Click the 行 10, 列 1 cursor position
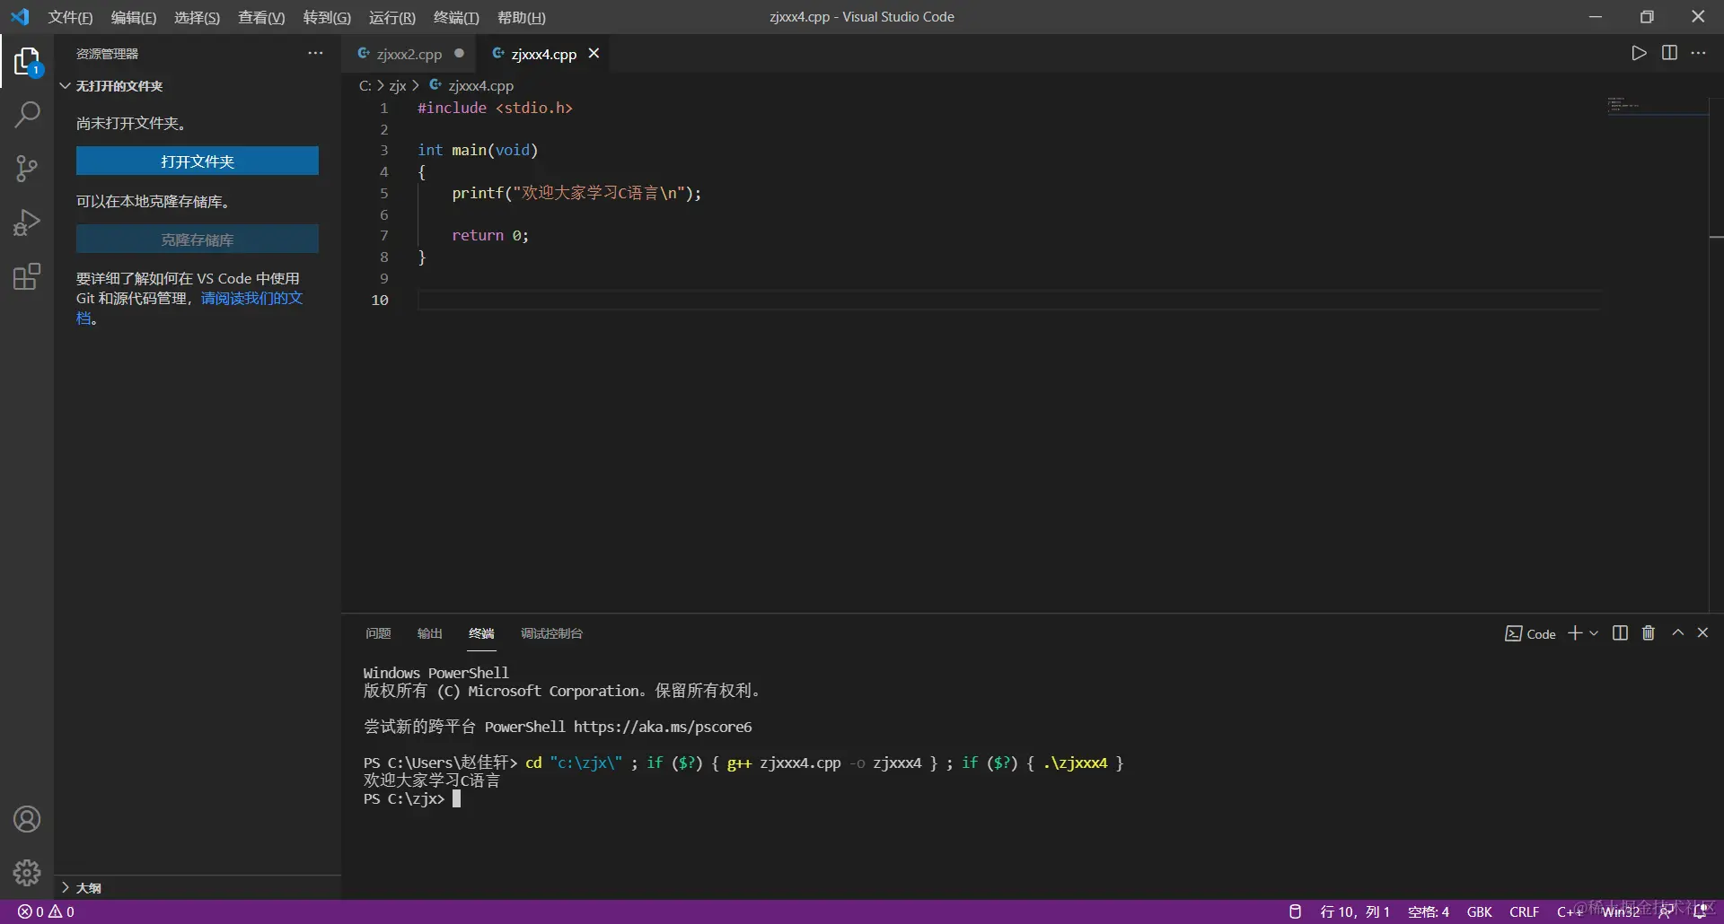 pos(1355,911)
